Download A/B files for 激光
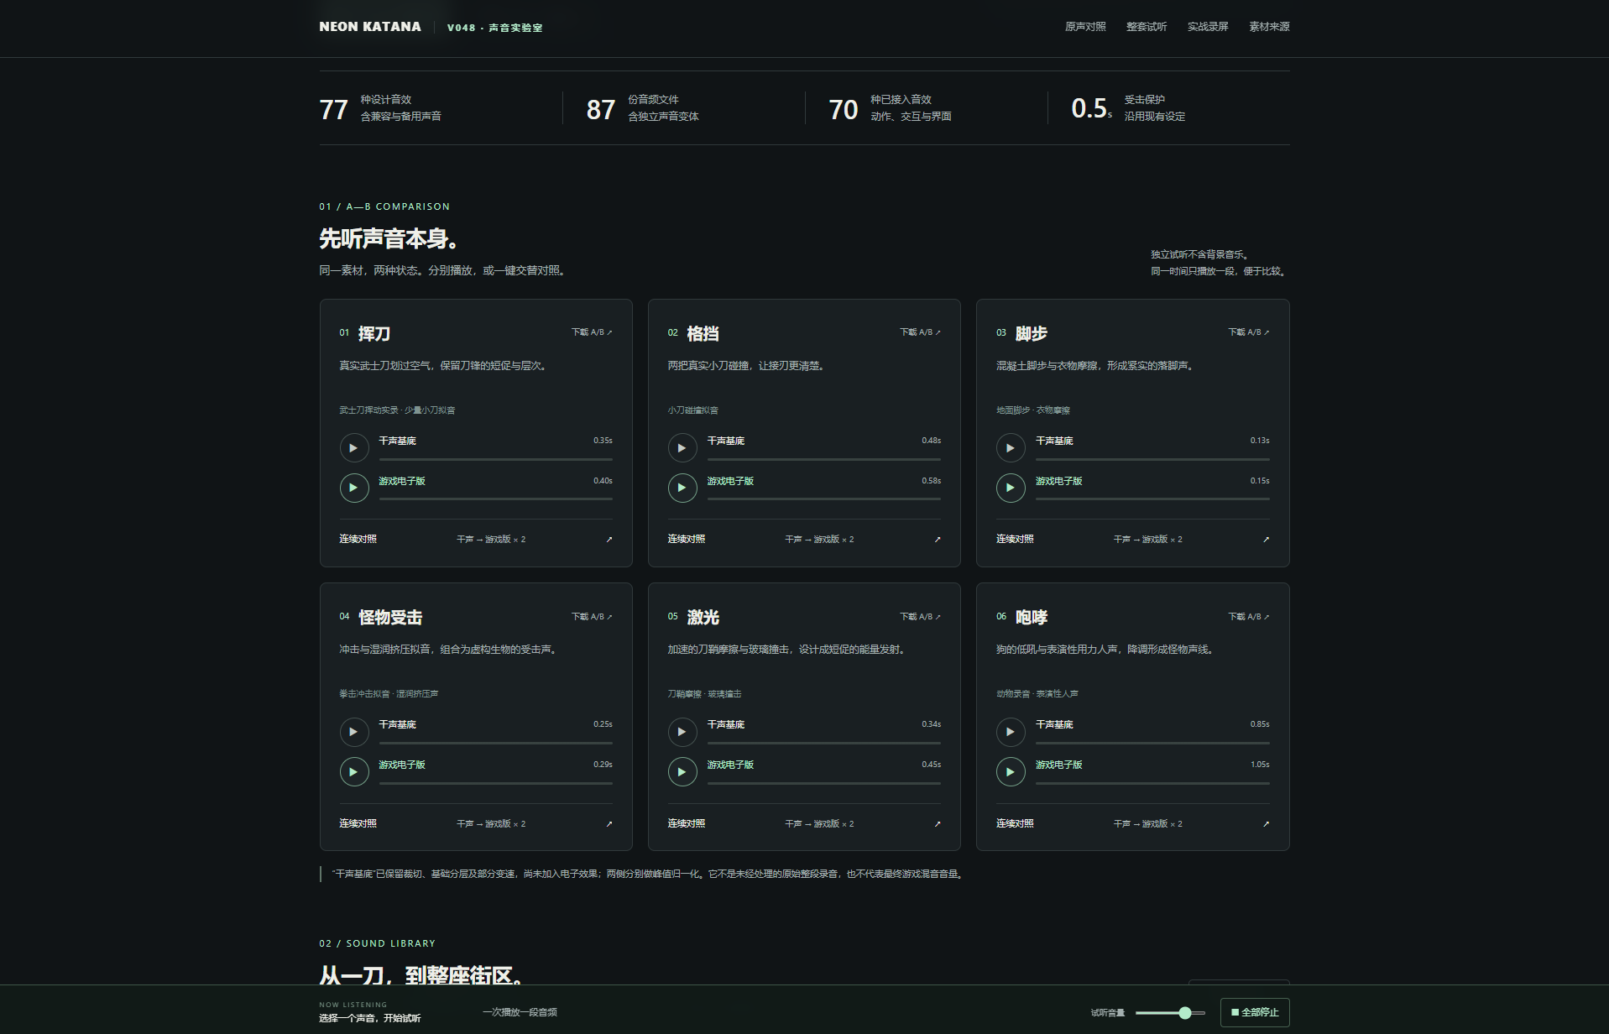This screenshot has width=1609, height=1034. (920, 617)
